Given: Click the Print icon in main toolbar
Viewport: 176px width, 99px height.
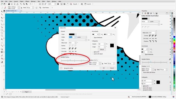Looking at the screenshot, I should point(17,4).
